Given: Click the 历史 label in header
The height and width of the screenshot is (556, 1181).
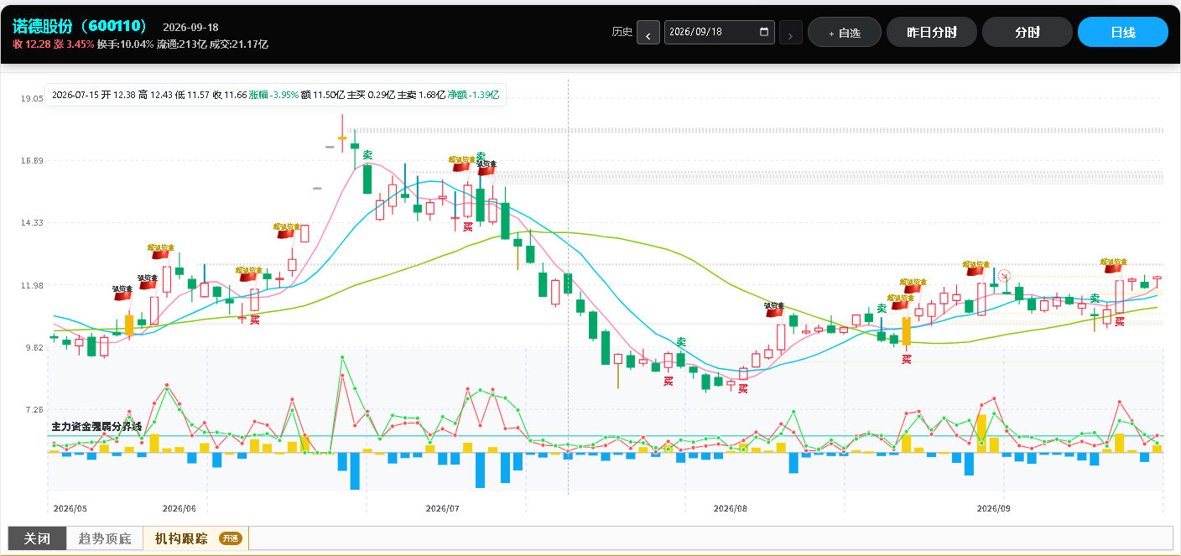Looking at the screenshot, I should pyautogui.click(x=622, y=33).
